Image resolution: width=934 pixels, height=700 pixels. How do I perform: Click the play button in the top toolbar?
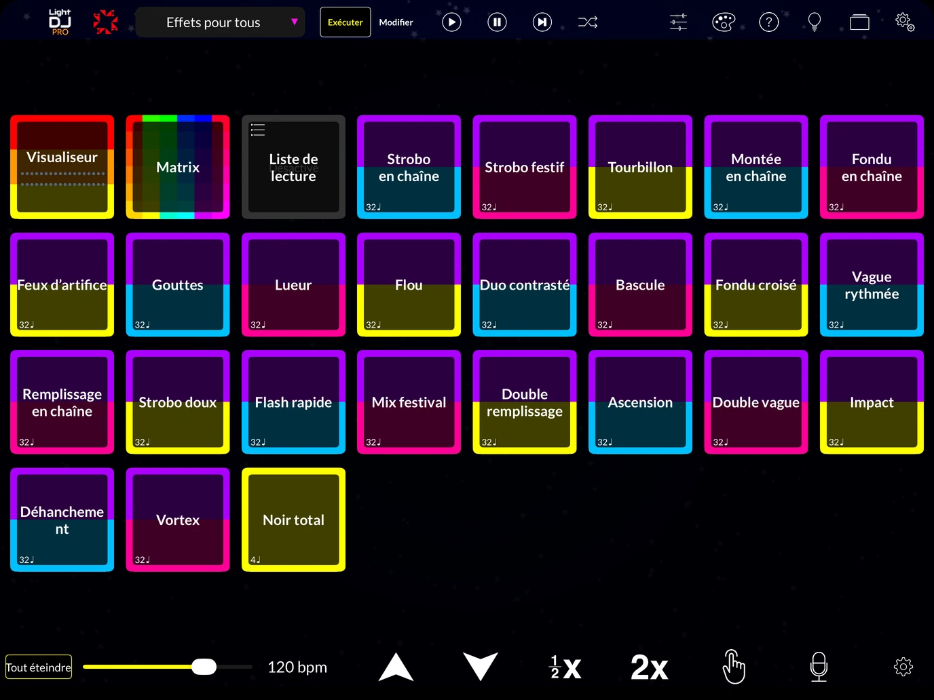click(451, 22)
